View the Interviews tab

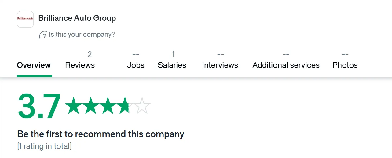pyautogui.click(x=220, y=65)
